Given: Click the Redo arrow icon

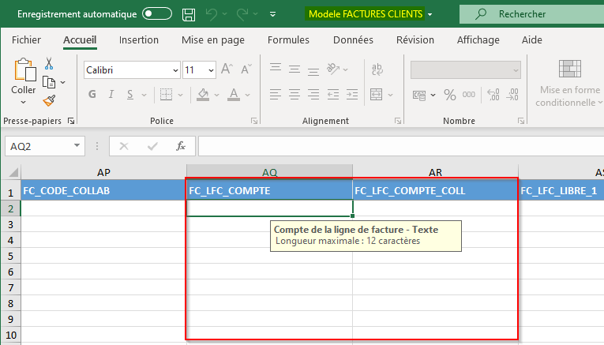Looking at the screenshot, I should 242,14.
